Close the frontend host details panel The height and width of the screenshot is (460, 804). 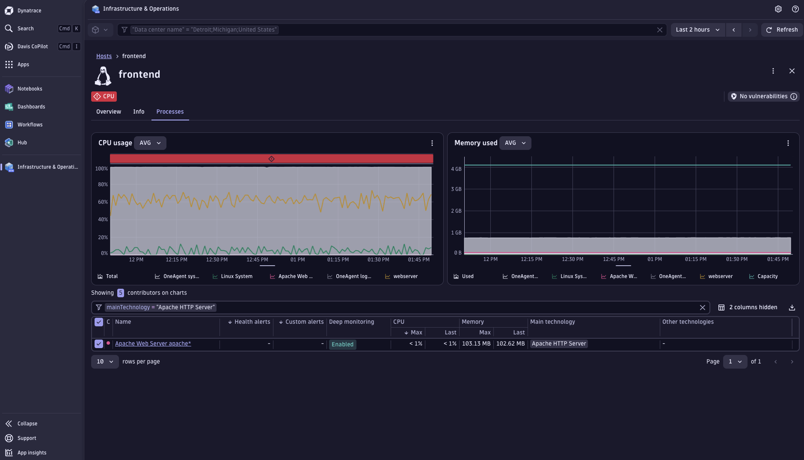(792, 71)
